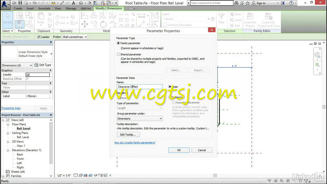Open the Prefer Wall centerlines dropdown
Screen dimensions: 327x184
(x=74, y=37)
